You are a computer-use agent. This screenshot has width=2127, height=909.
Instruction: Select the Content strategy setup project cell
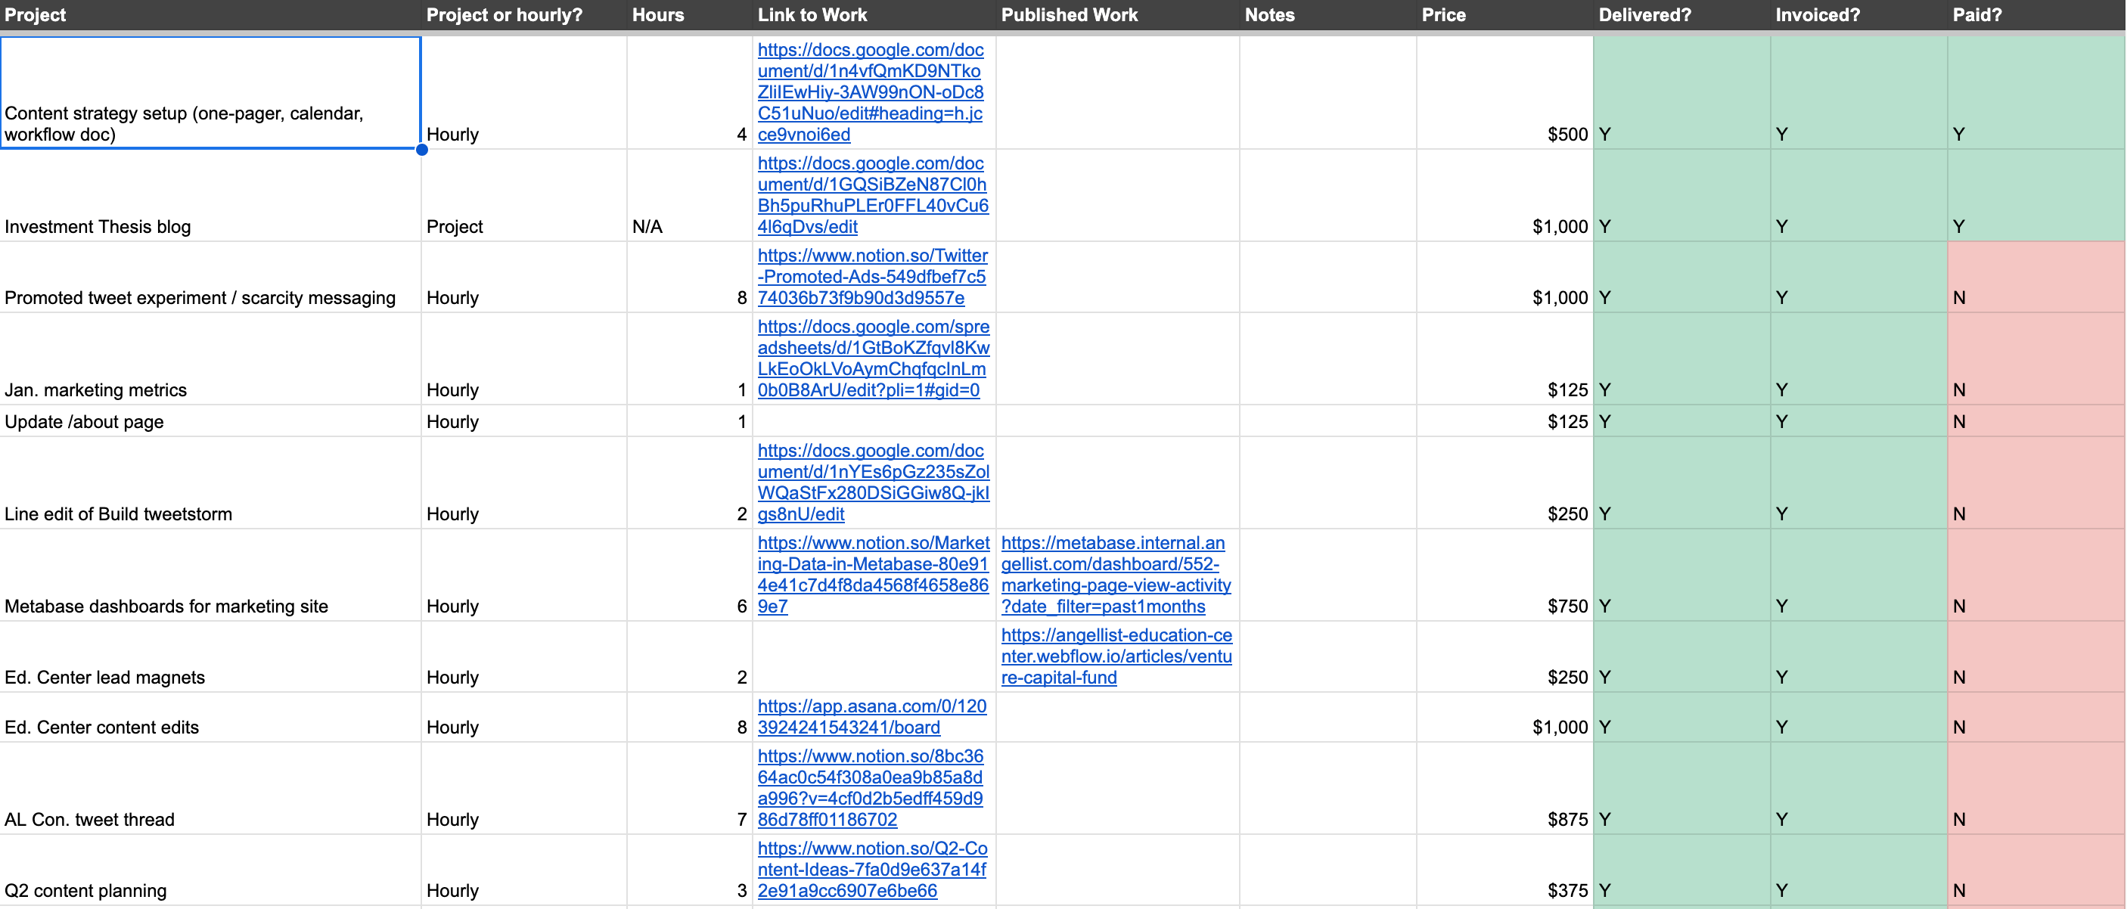pos(210,92)
